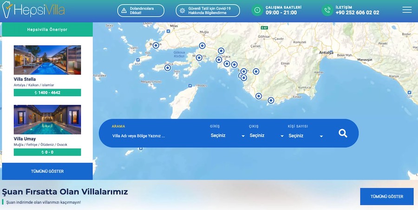Image resolution: width=418 pixels, height=210 pixels.
Task: Click the magnifying glass search icon
Action: pos(343,133)
